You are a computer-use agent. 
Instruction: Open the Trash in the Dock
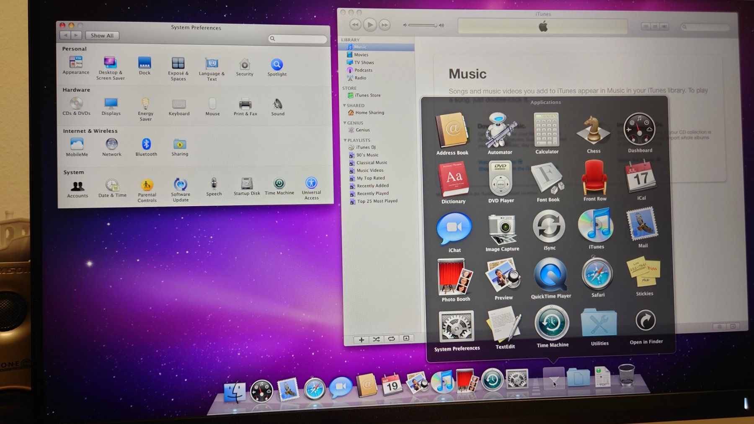click(626, 374)
